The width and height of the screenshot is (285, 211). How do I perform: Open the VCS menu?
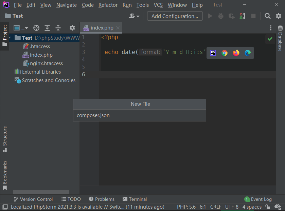[x=158, y=5]
